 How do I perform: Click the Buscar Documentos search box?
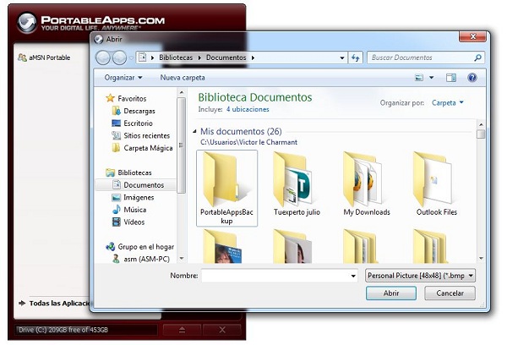426,58
